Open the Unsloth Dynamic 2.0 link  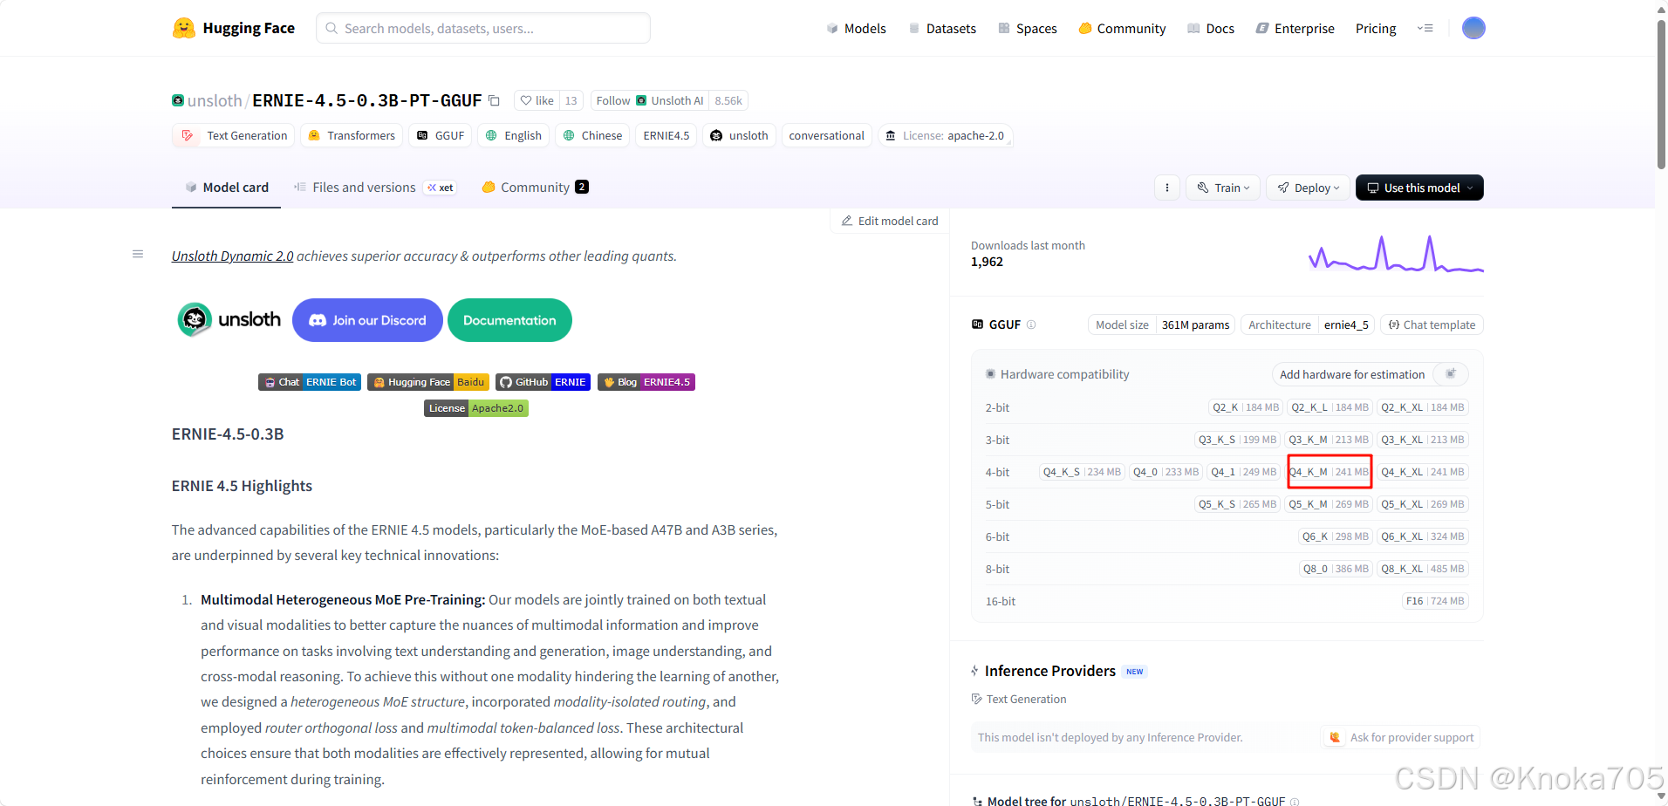click(x=232, y=256)
